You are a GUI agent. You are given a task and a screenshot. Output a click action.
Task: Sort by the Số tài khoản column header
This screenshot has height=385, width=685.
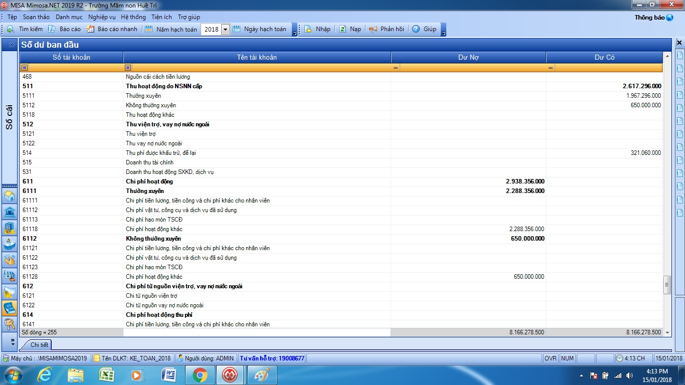[72, 57]
